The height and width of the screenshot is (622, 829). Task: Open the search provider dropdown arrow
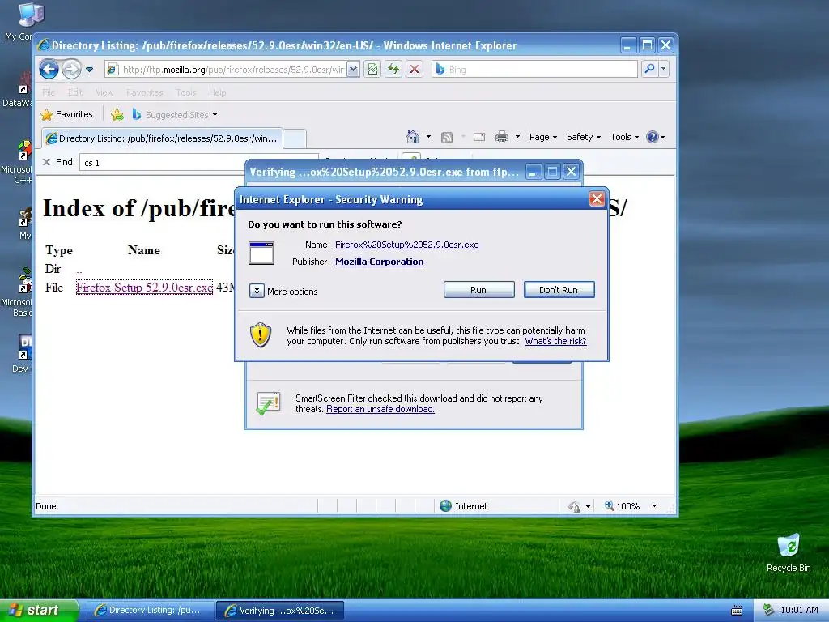pyautogui.click(x=664, y=69)
